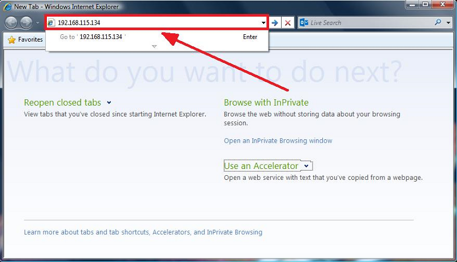The width and height of the screenshot is (457, 262).
Task: Click the browser Forward arrow button
Action: coord(26,22)
